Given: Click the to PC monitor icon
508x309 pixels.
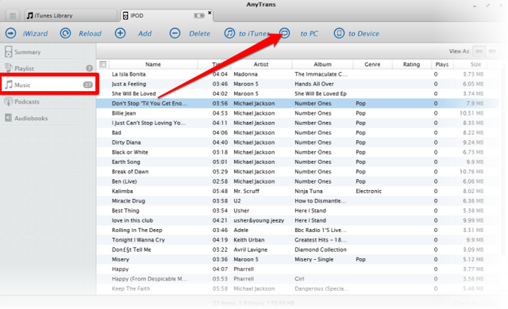Looking at the screenshot, I should coord(284,33).
